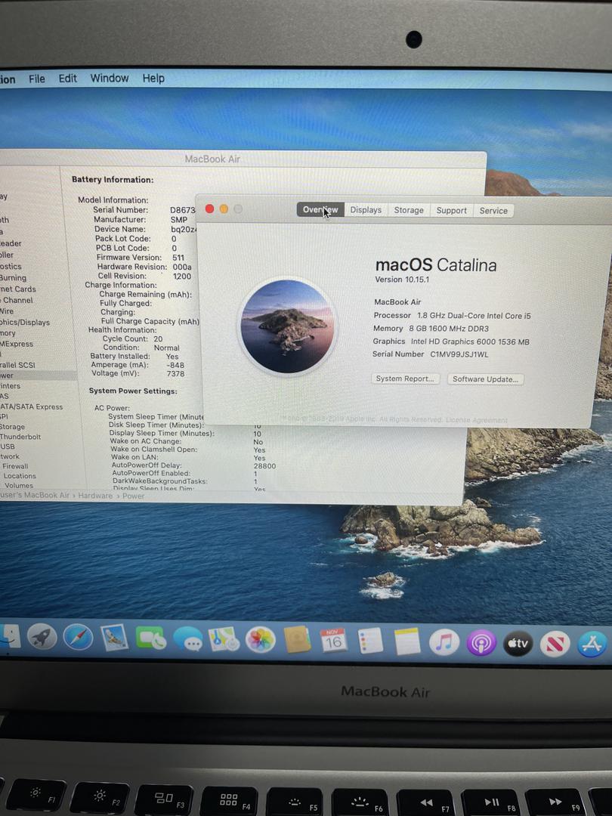Launch Podcasts from the dock

click(x=481, y=643)
